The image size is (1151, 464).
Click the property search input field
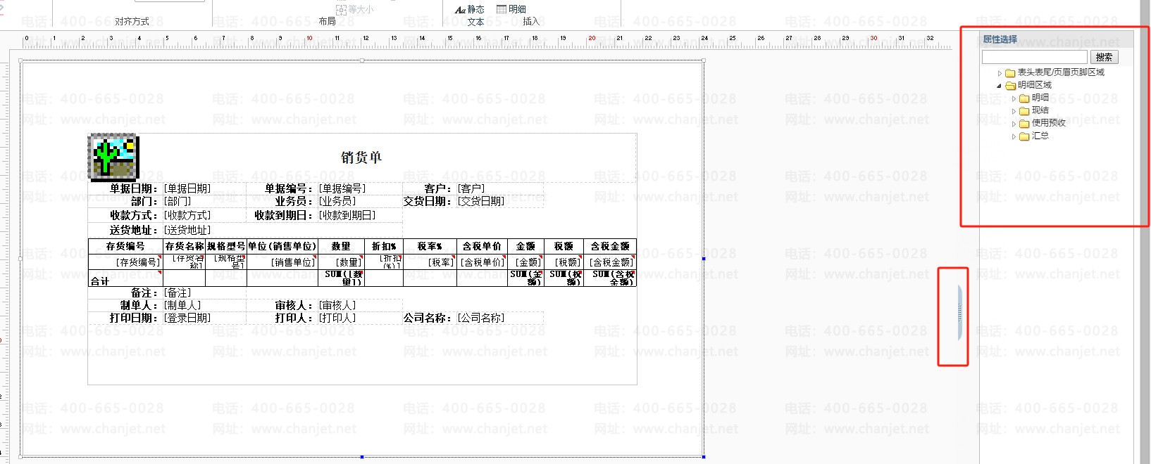pos(1034,57)
